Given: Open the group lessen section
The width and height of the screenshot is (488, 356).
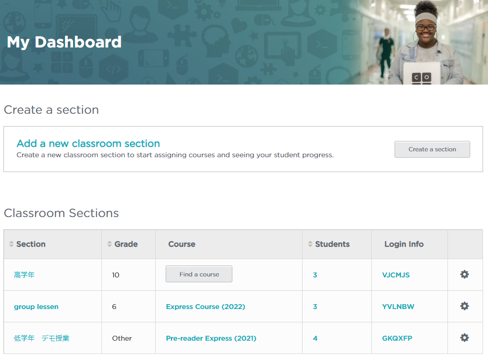Looking at the screenshot, I should pyautogui.click(x=36, y=307).
